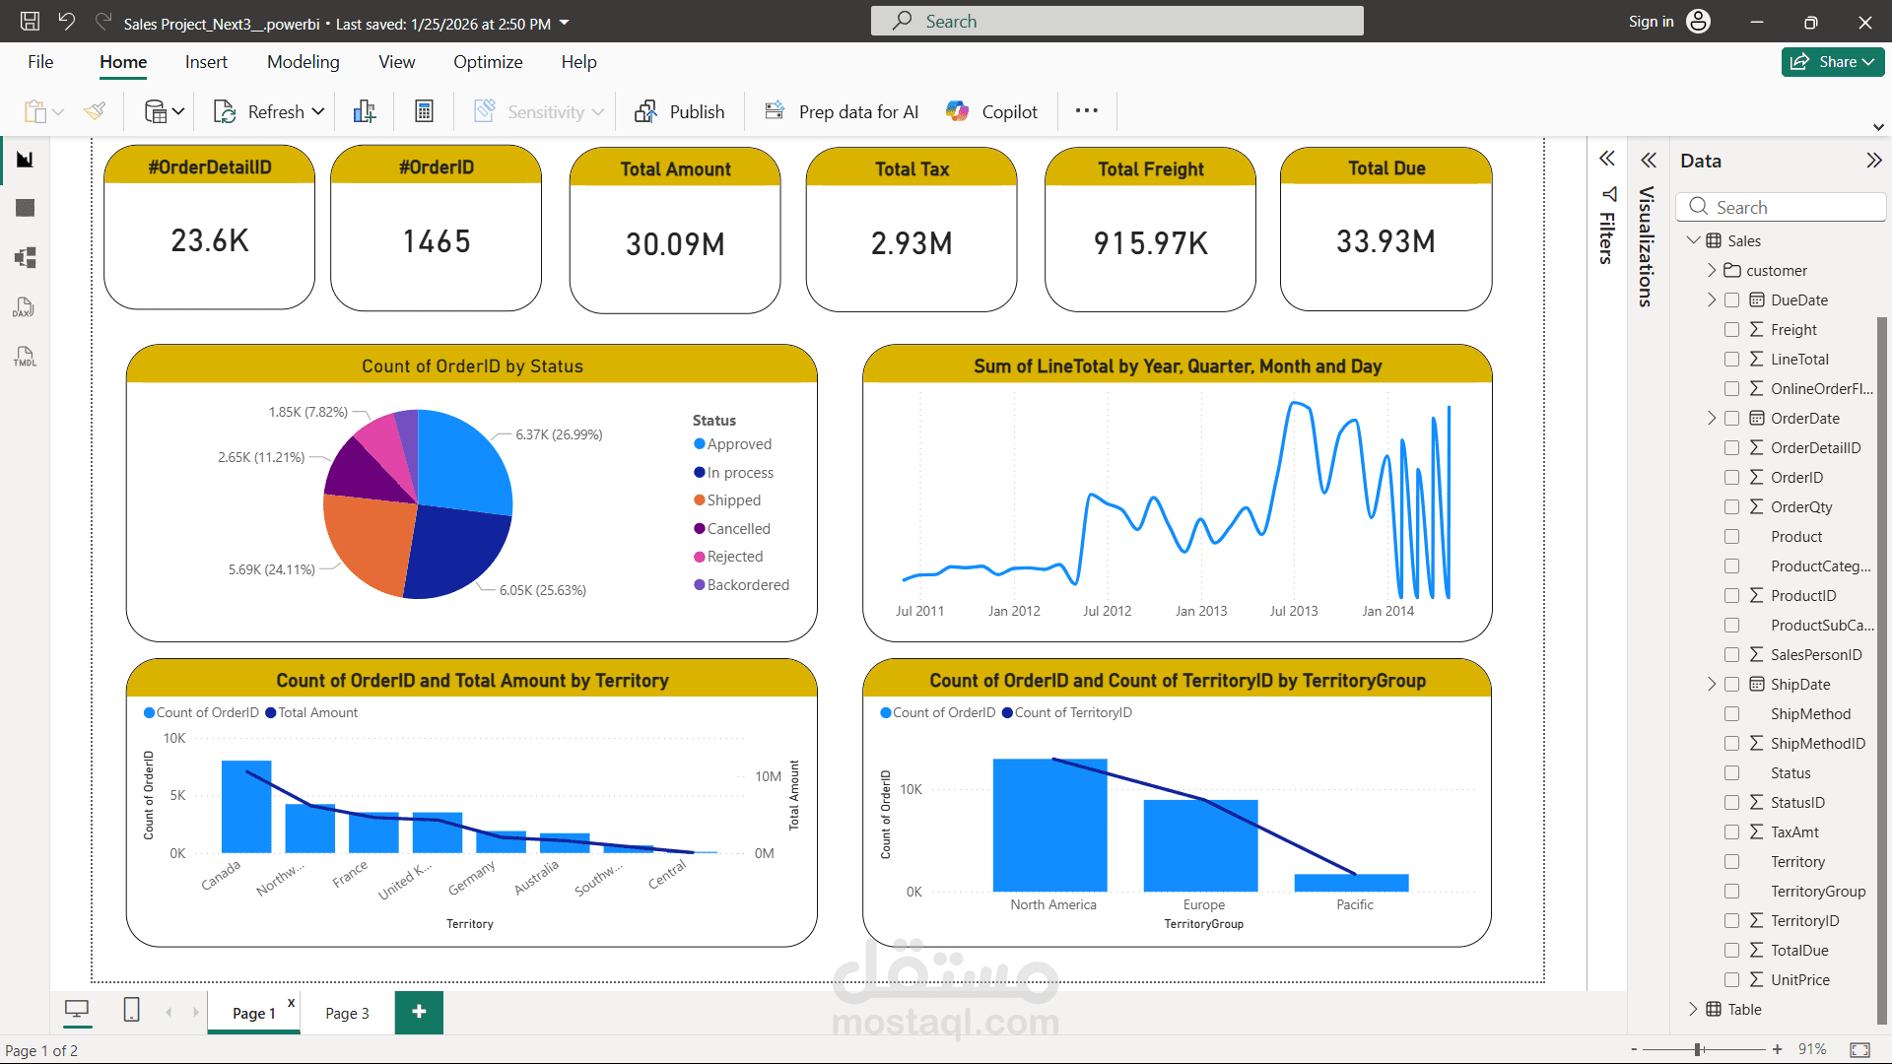Publish the report
This screenshot has width=1892, height=1064.
coord(680,111)
